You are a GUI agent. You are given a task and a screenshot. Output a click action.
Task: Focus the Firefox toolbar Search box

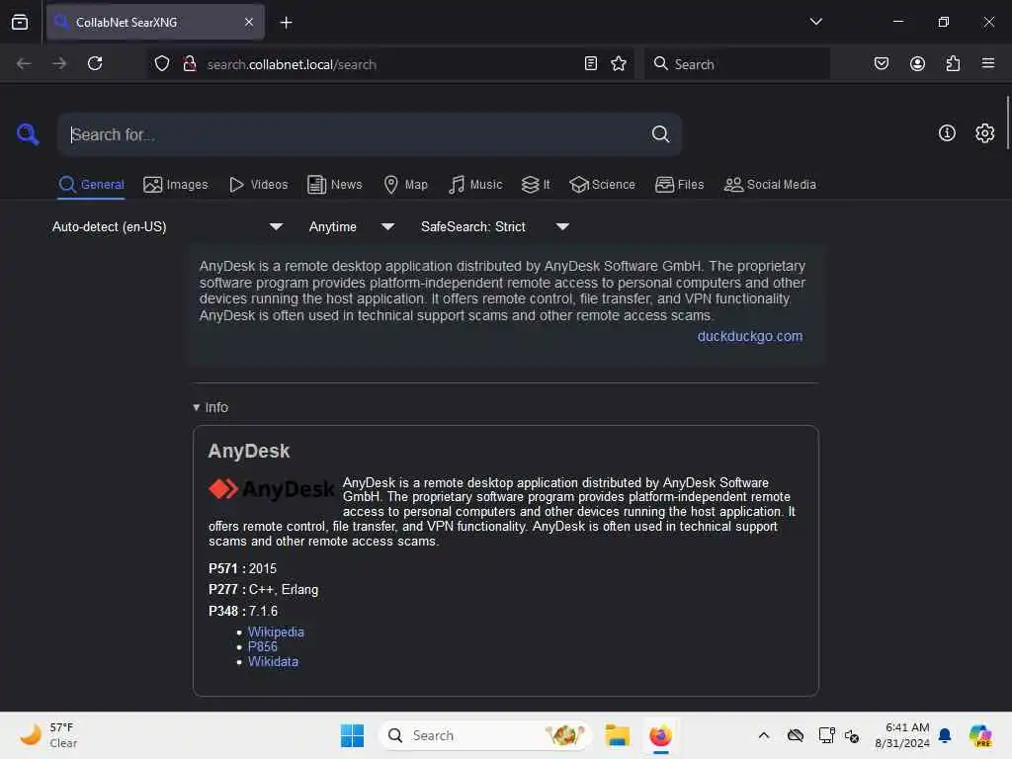tap(737, 64)
